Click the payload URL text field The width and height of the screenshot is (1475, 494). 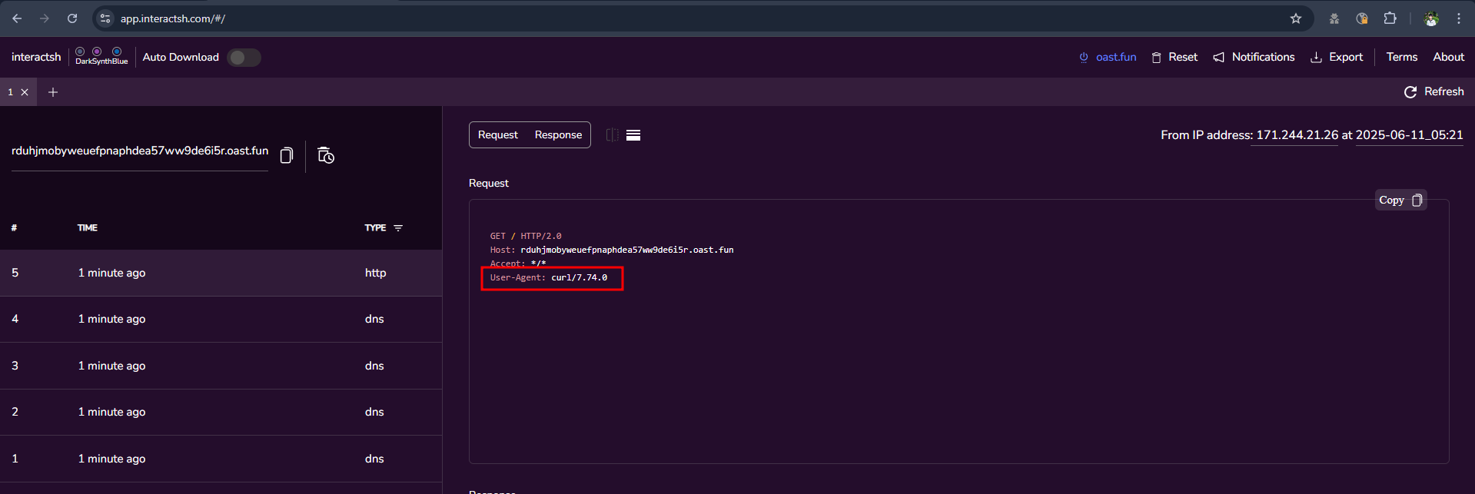point(140,151)
